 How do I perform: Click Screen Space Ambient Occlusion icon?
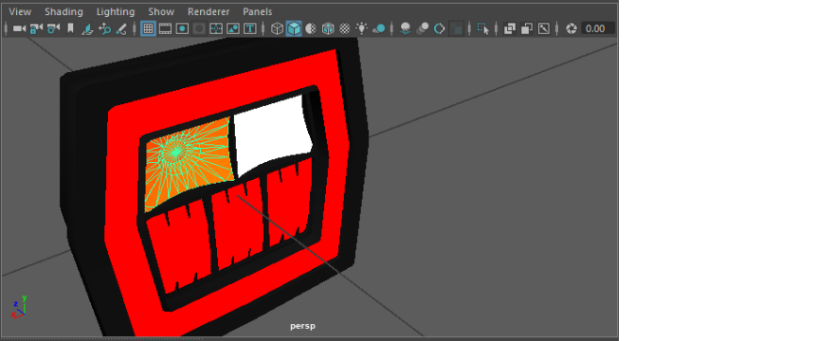point(406,28)
